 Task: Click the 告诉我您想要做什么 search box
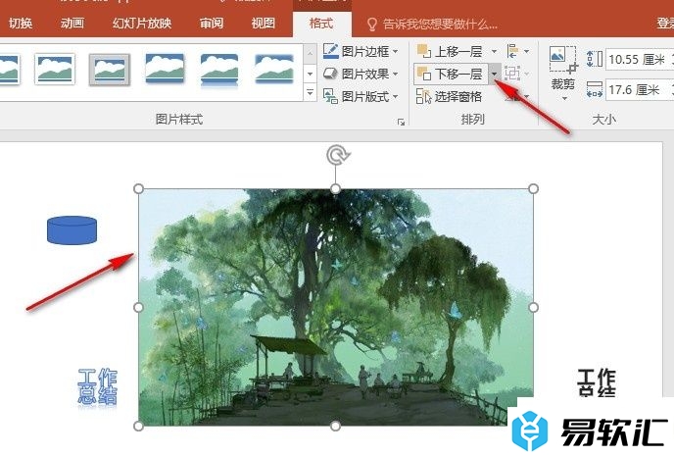pyautogui.click(x=440, y=25)
